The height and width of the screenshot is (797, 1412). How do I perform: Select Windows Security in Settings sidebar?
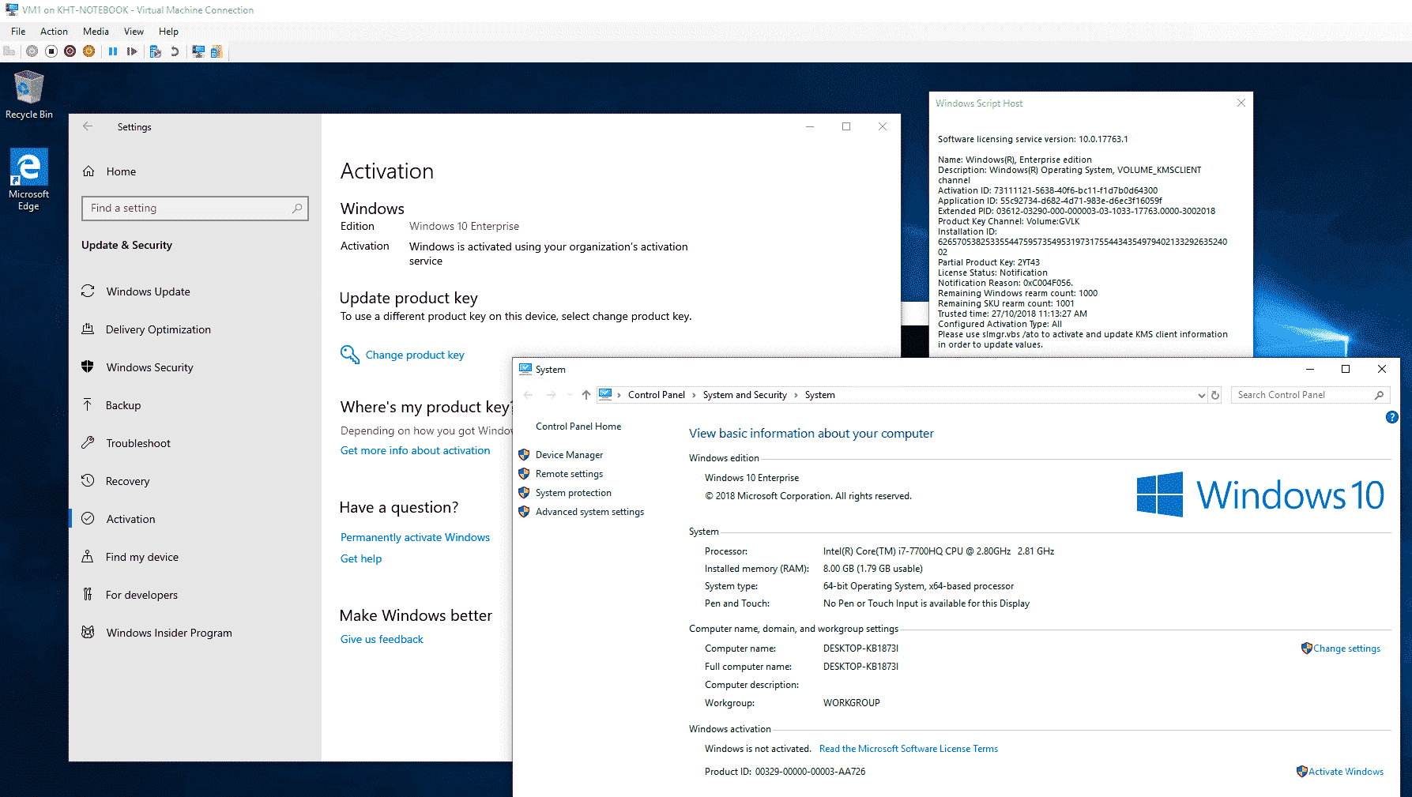(195, 367)
